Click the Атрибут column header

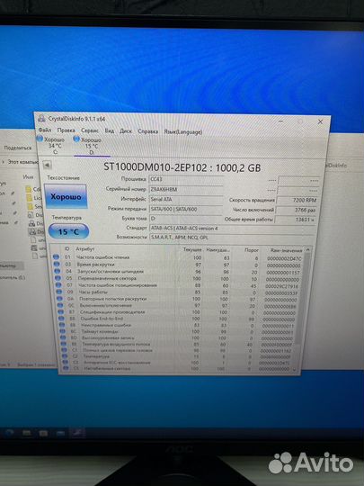85,249
